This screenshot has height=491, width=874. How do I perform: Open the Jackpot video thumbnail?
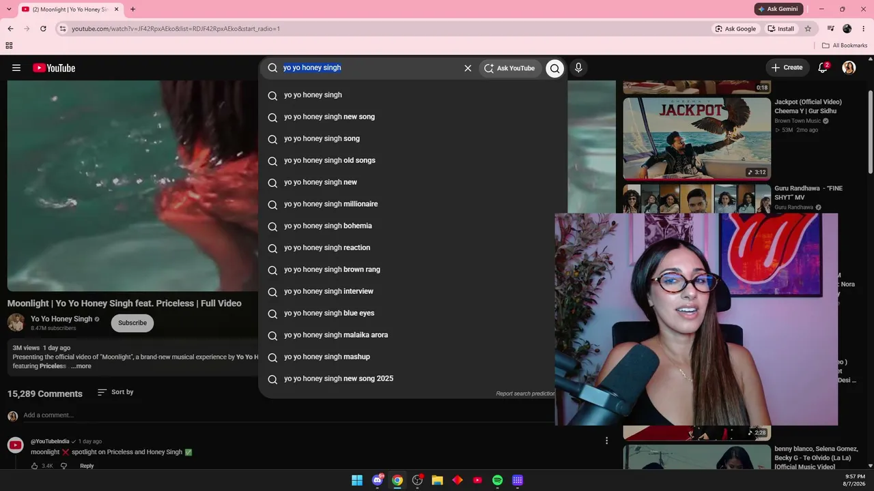click(x=696, y=138)
